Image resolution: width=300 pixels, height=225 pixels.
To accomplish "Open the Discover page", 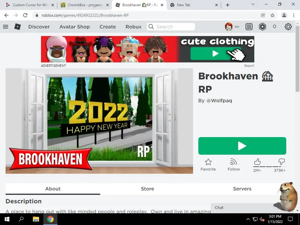I will click(39, 27).
